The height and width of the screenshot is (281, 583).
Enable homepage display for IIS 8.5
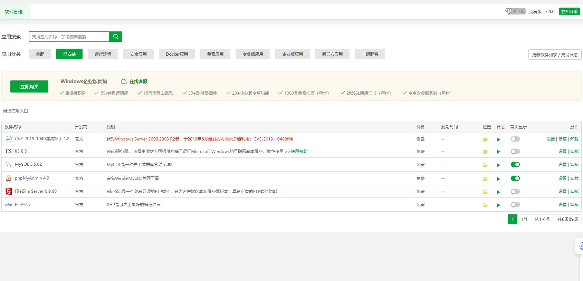[515, 152]
